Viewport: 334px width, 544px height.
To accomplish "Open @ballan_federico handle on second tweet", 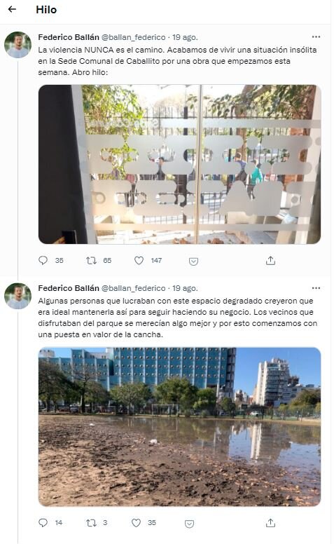I will point(134,288).
